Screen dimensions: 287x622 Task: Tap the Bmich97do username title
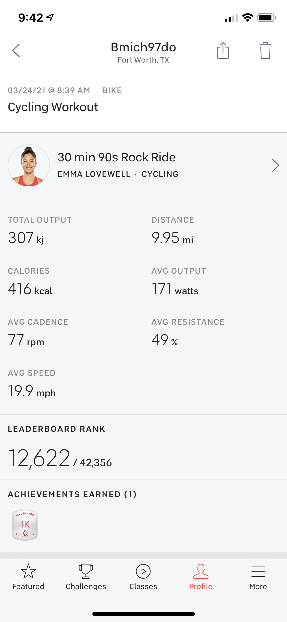[143, 47]
